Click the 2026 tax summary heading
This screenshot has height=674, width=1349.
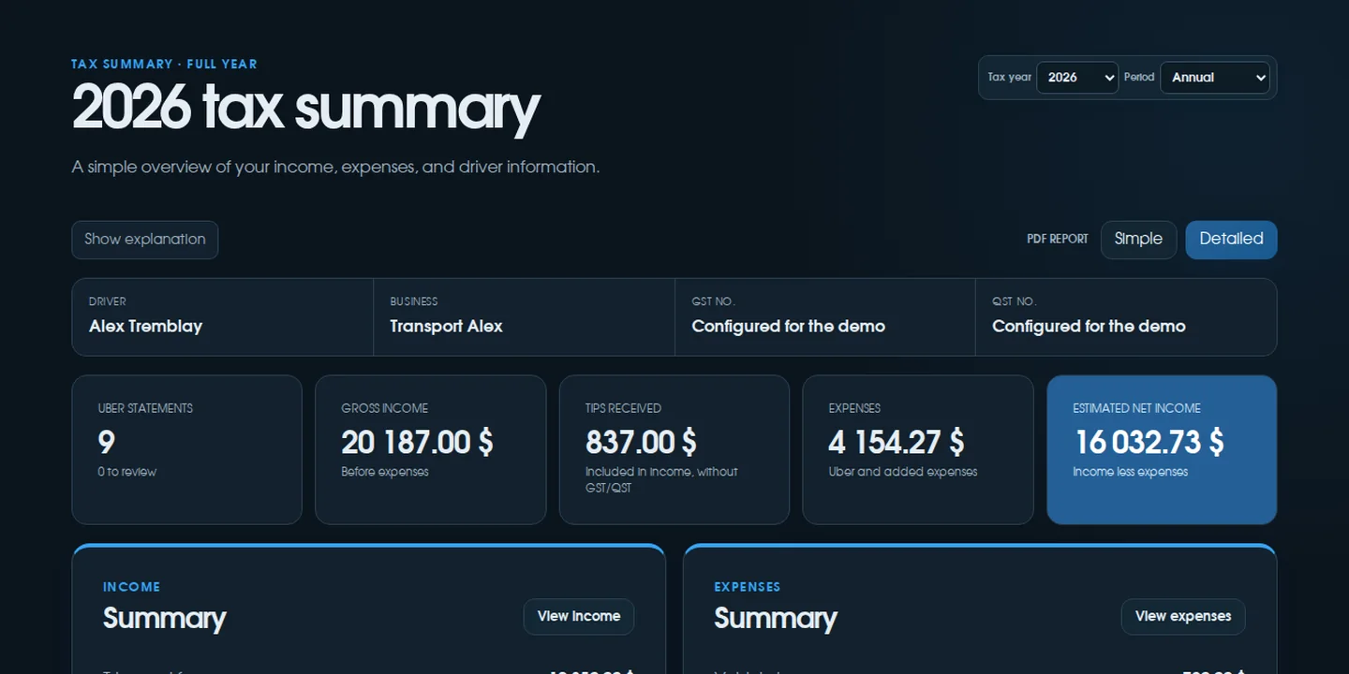click(x=305, y=109)
